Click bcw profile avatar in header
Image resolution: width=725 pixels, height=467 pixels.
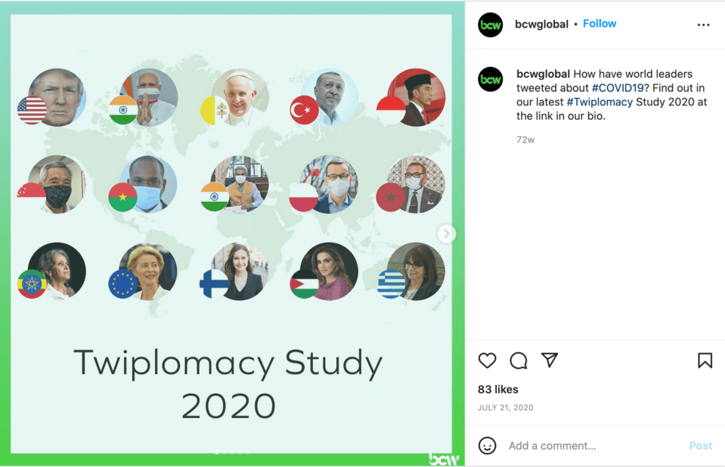(490, 25)
